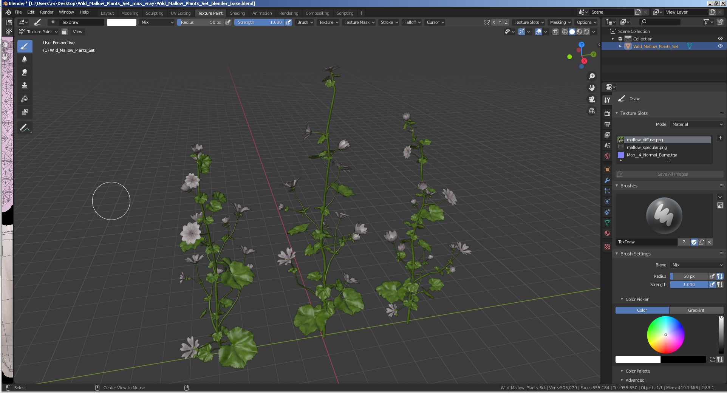Open the Object Data mesh tab

coord(607,223)
